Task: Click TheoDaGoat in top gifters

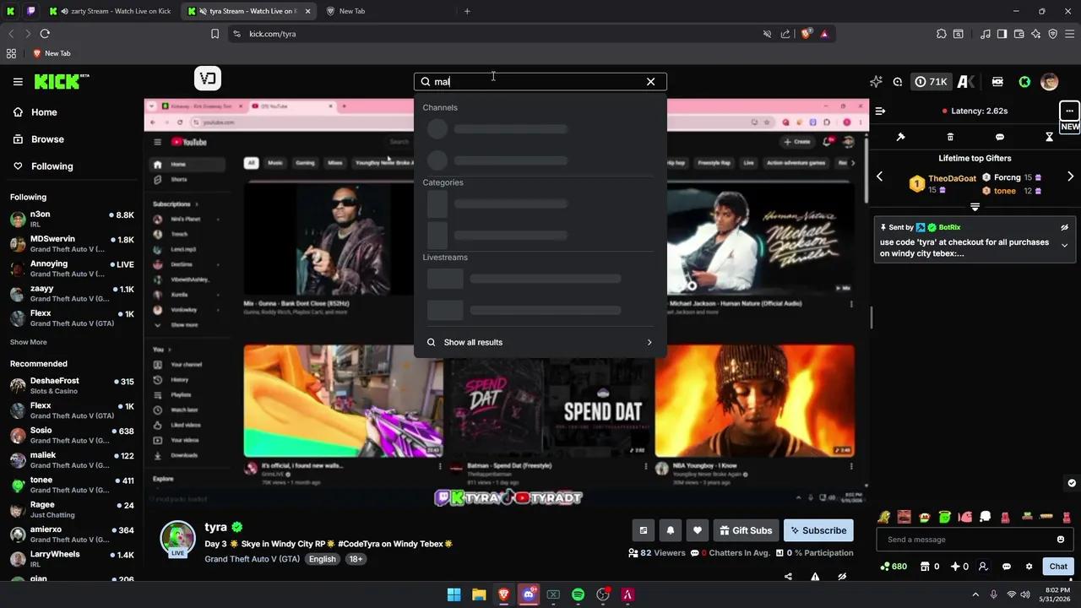Action: 952,178
